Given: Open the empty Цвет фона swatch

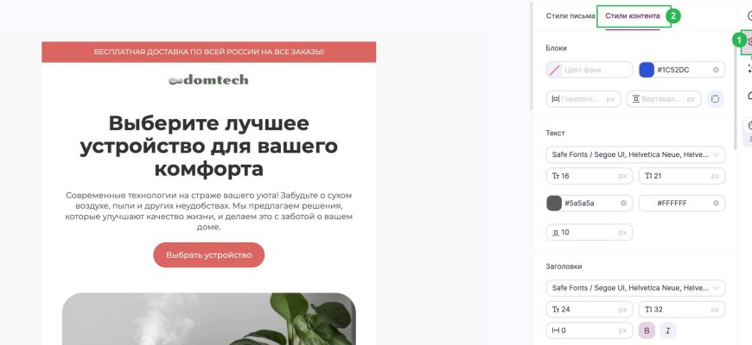Looking at the screenshot, I should click(x=554, y=70).
